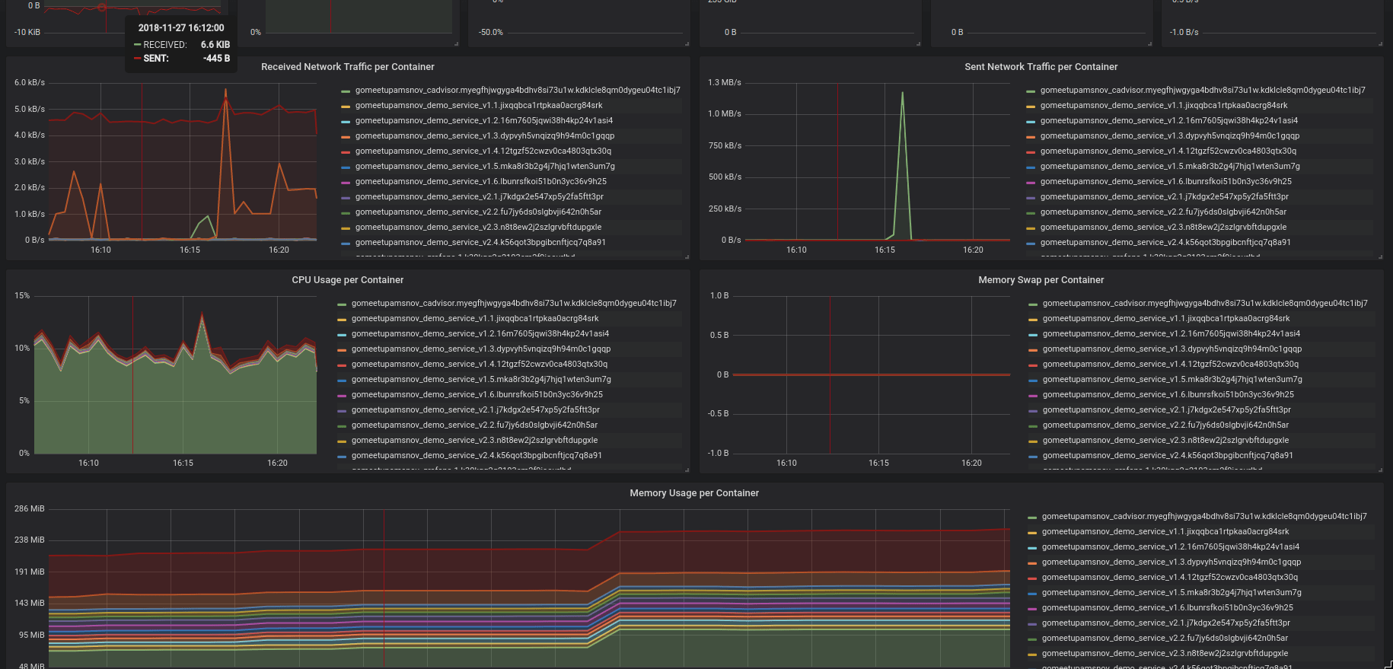Toggle cadvisor series in CPU Usage legend
This screenshot has width=1393, height=669.
click(x=514, y=303)
